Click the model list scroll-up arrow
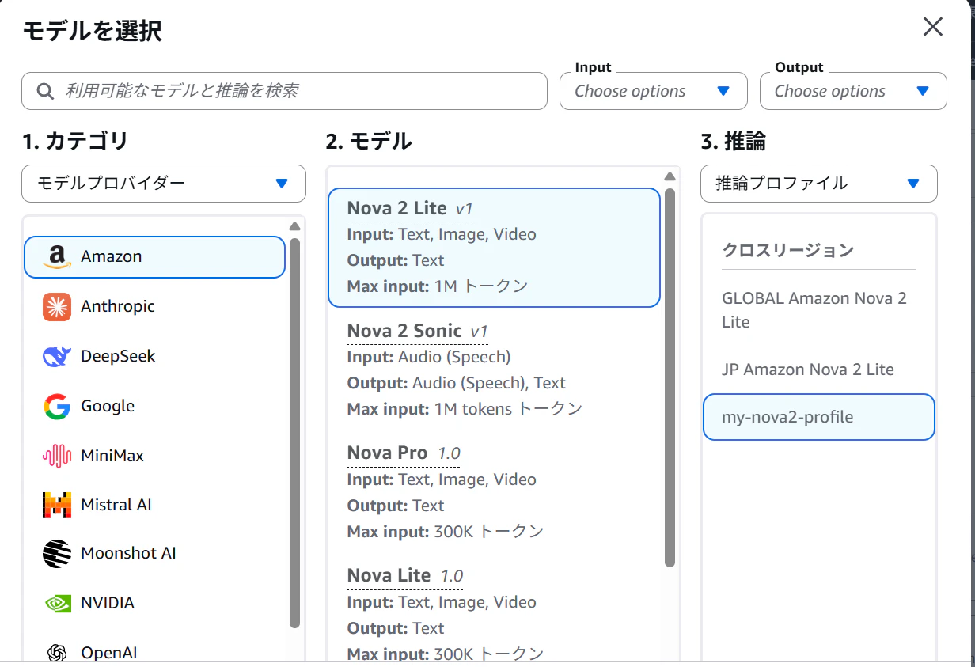The width and height of the screenshot is (975, 667). (x=670, y=176)
